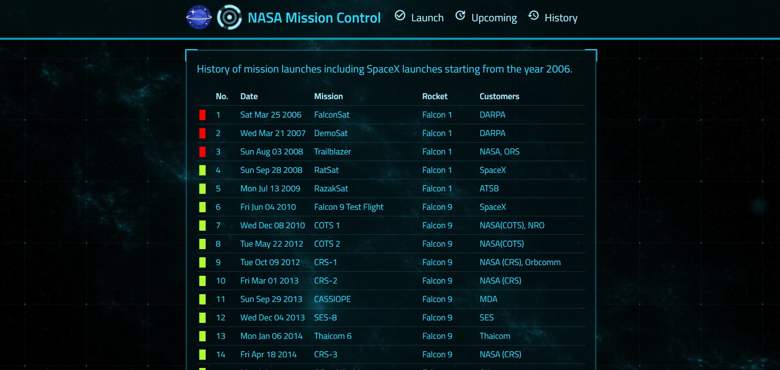This screenshot has width=780, height=370.
Task: Click the date Mon Jan 06 2014
Action: tap(271, 336)
